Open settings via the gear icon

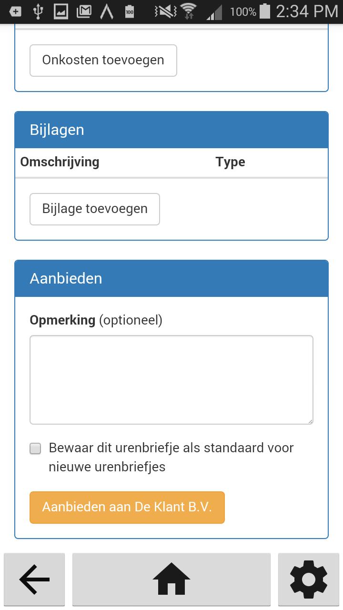(308, 579)
